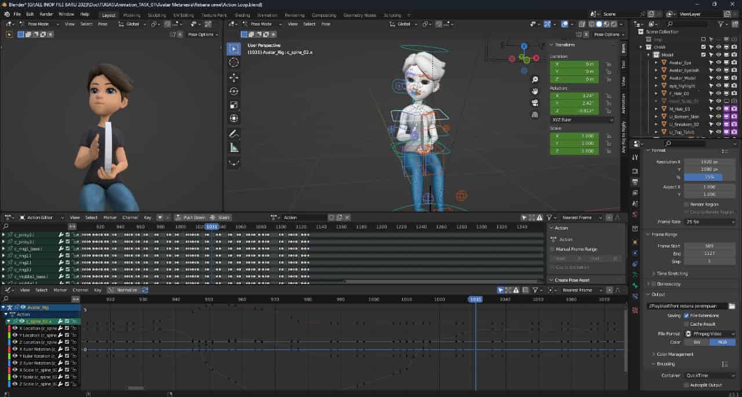Image resolution: width=742 pixels, height=397 pixels.
Task: Hide Avatar_Eye object using its eye icon
Action: [718, 62]
